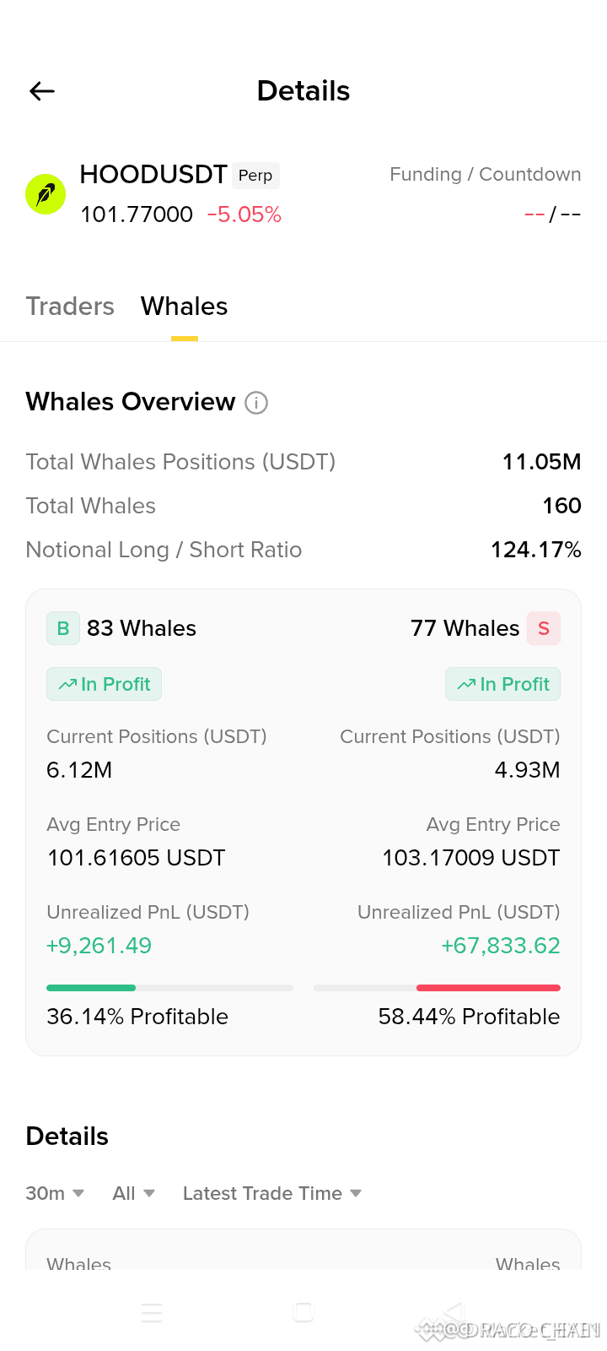Viewport: 607px width, 1351px height.
Task: Tap the Android recent apps menu icon
Action: [152, 1312]
